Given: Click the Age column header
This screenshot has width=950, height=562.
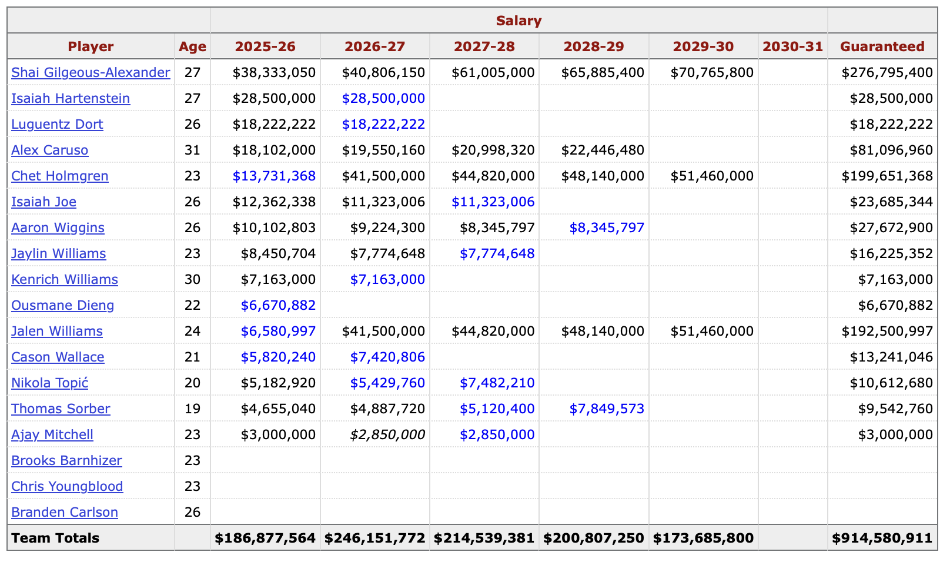Looking at the screenshot, I should tap(192, 46).
